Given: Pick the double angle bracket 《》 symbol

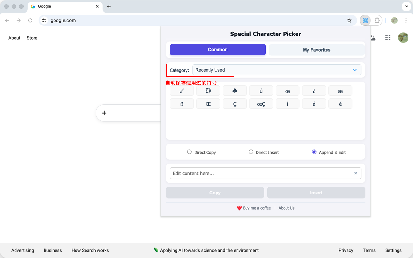Looking at the screenshot, I should tap(208, 91).
